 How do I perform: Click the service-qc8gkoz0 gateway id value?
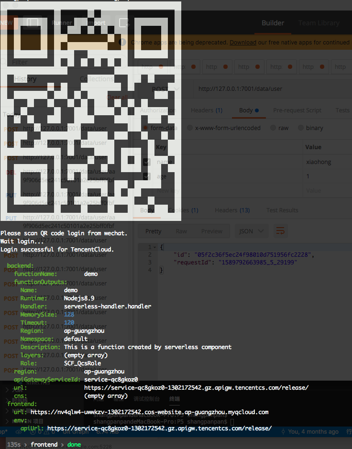click(x=111, y=380)
